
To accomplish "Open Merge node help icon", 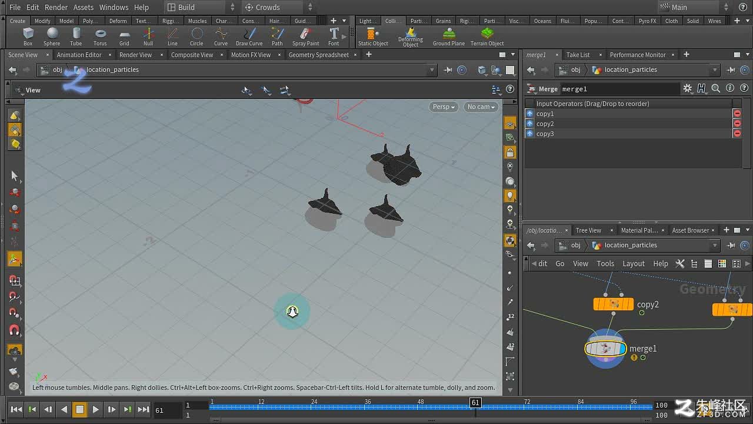I will click(x=745, y=88).
